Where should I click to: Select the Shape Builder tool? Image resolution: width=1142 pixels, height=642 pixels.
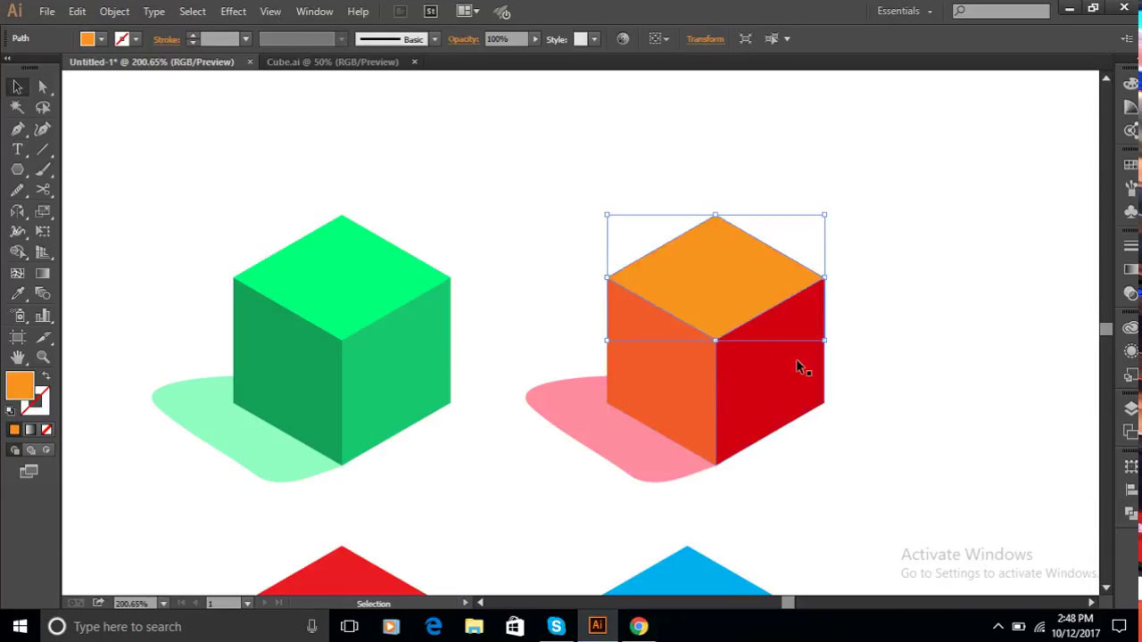click(x=17, y=252)
